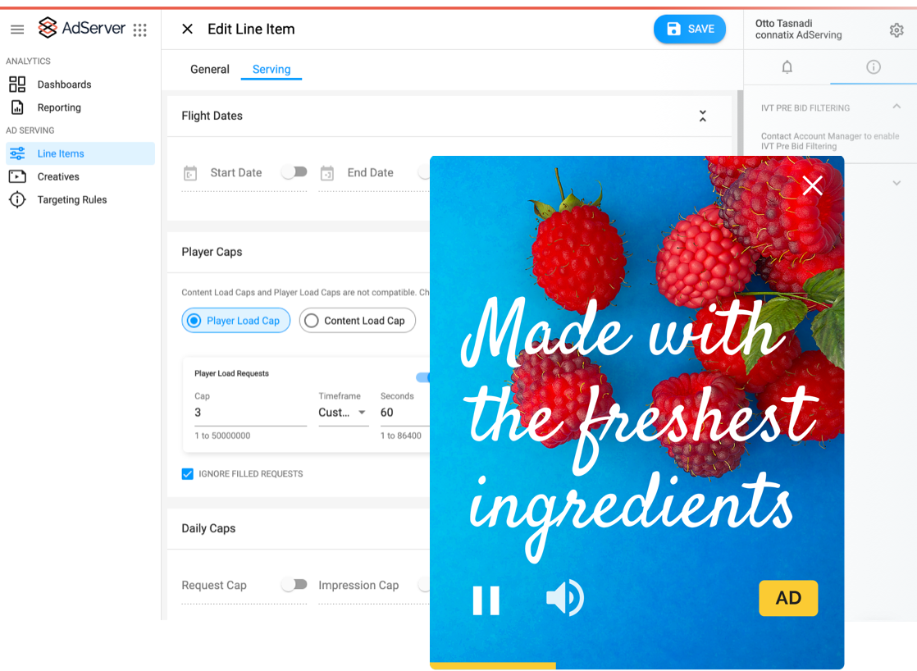This screenshot has height=671, width=917.
Task: Switch to the General tab
Action: coord(209,70)
